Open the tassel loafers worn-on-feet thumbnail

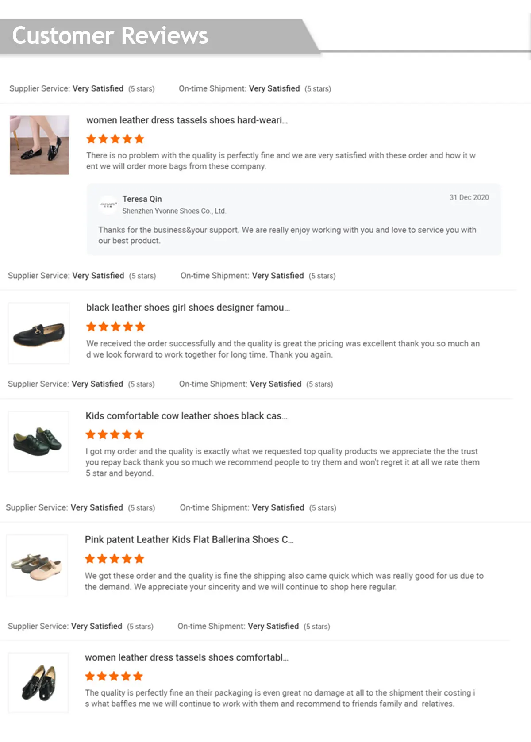pos(39,145)
